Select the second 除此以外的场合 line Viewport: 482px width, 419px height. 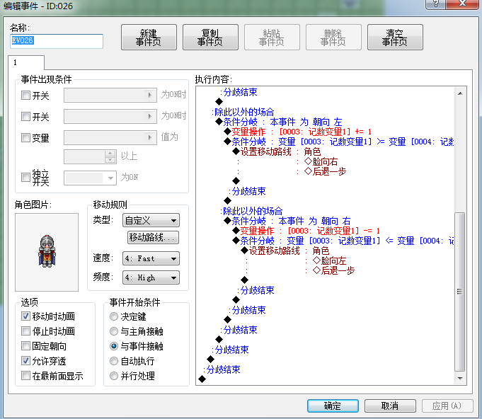click(253, 211)
